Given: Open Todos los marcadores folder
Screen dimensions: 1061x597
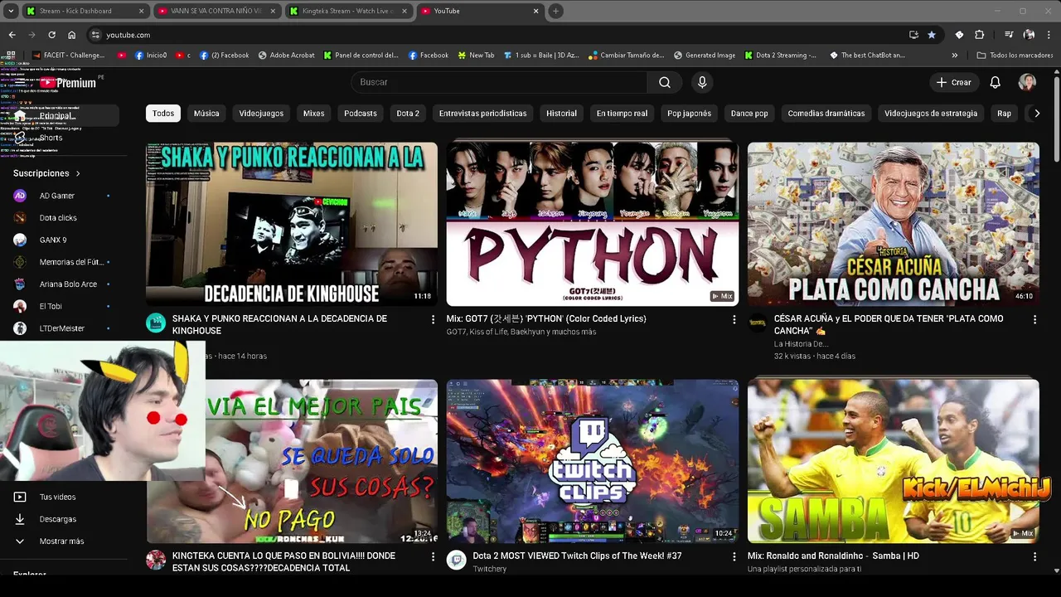Looking at the screenshot, I should coord(1015,56).
